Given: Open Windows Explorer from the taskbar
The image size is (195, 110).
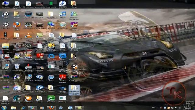Looking at the screenshot, I should 13,108.
